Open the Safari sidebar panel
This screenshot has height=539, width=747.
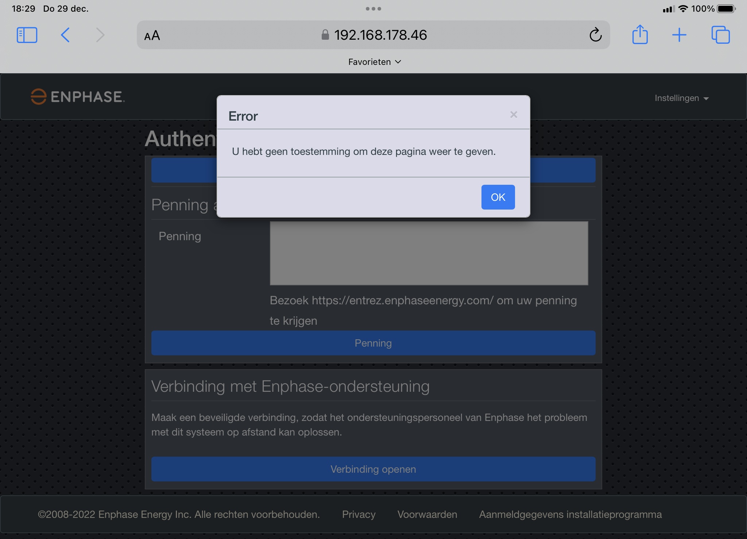click(x=27, y=35)
